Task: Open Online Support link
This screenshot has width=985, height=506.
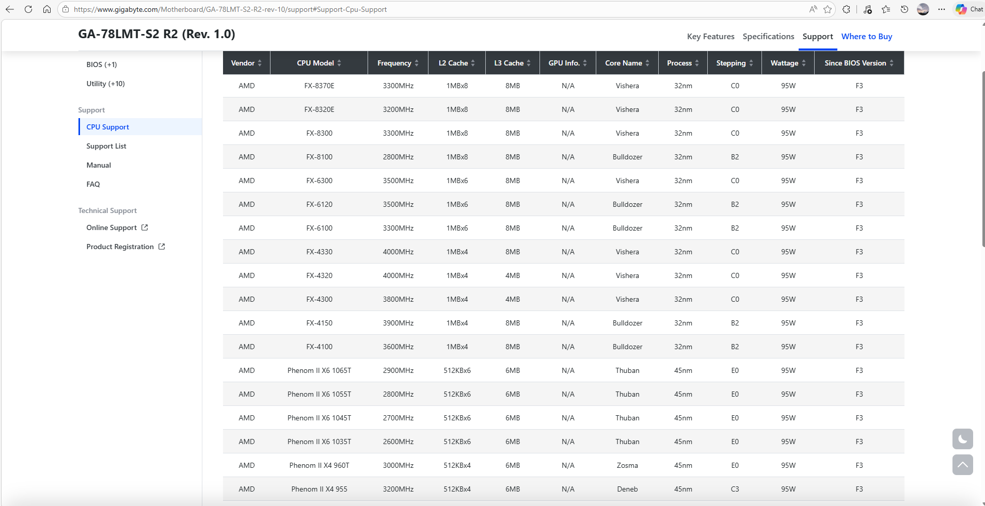Action: click(112, 227)
